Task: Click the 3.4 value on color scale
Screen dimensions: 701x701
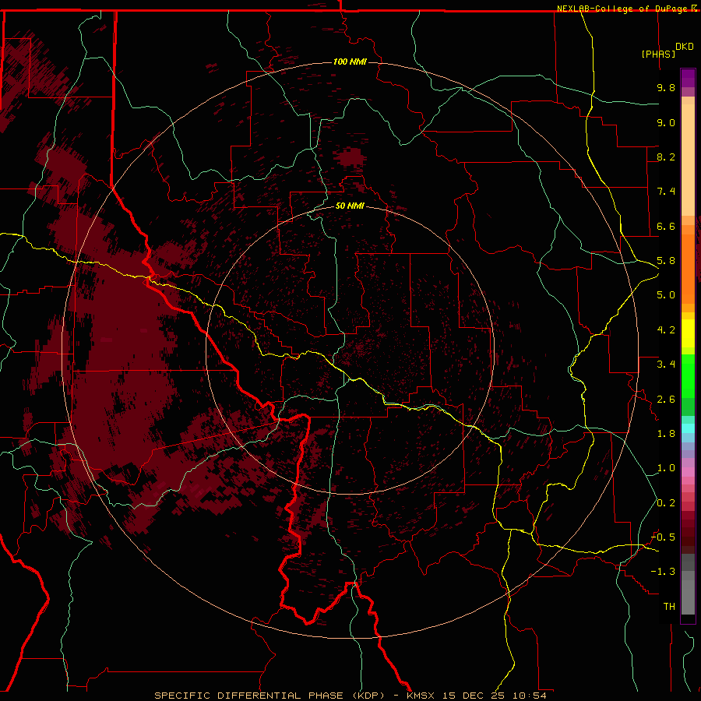Action: pyautogui.click(x=666, y=365)
